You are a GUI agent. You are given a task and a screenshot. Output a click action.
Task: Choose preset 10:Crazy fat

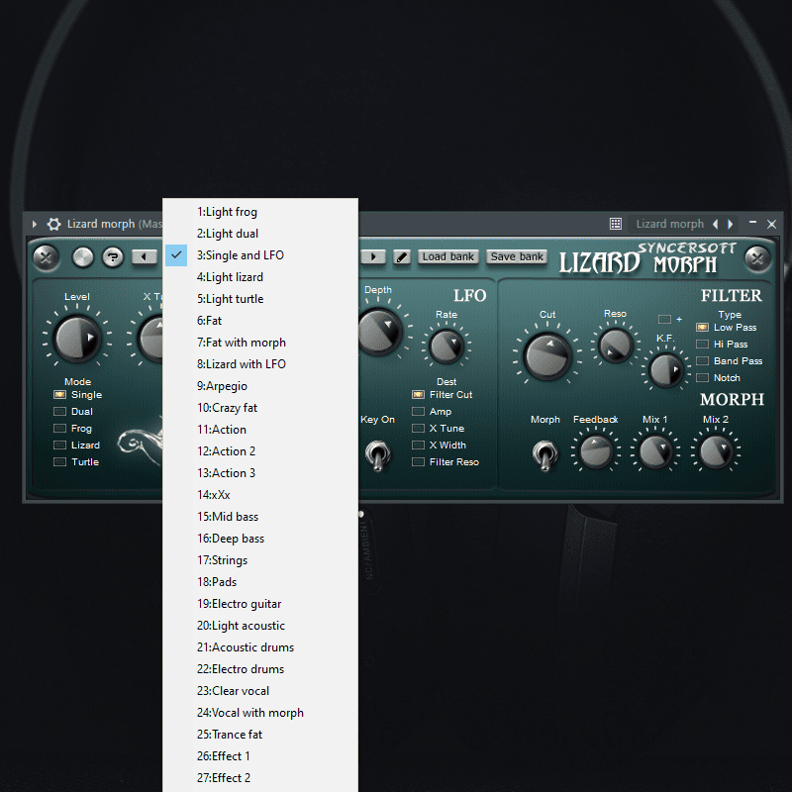pyautogui.click(x=260, y=408)
